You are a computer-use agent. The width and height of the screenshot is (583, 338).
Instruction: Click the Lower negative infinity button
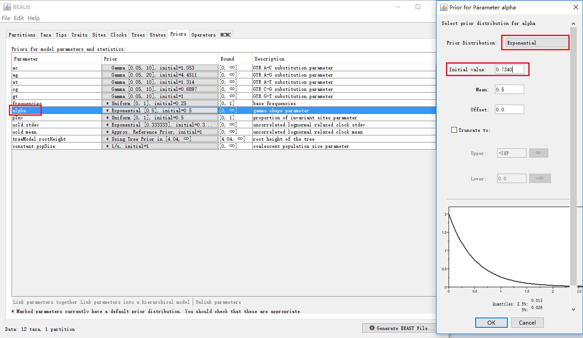tap(540, 179)
